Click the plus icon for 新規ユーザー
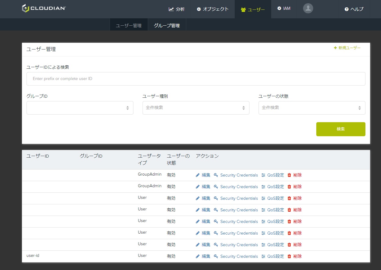The width and height of the screenshot is (381, 270). pyautogui.click(x=335, y=48)
